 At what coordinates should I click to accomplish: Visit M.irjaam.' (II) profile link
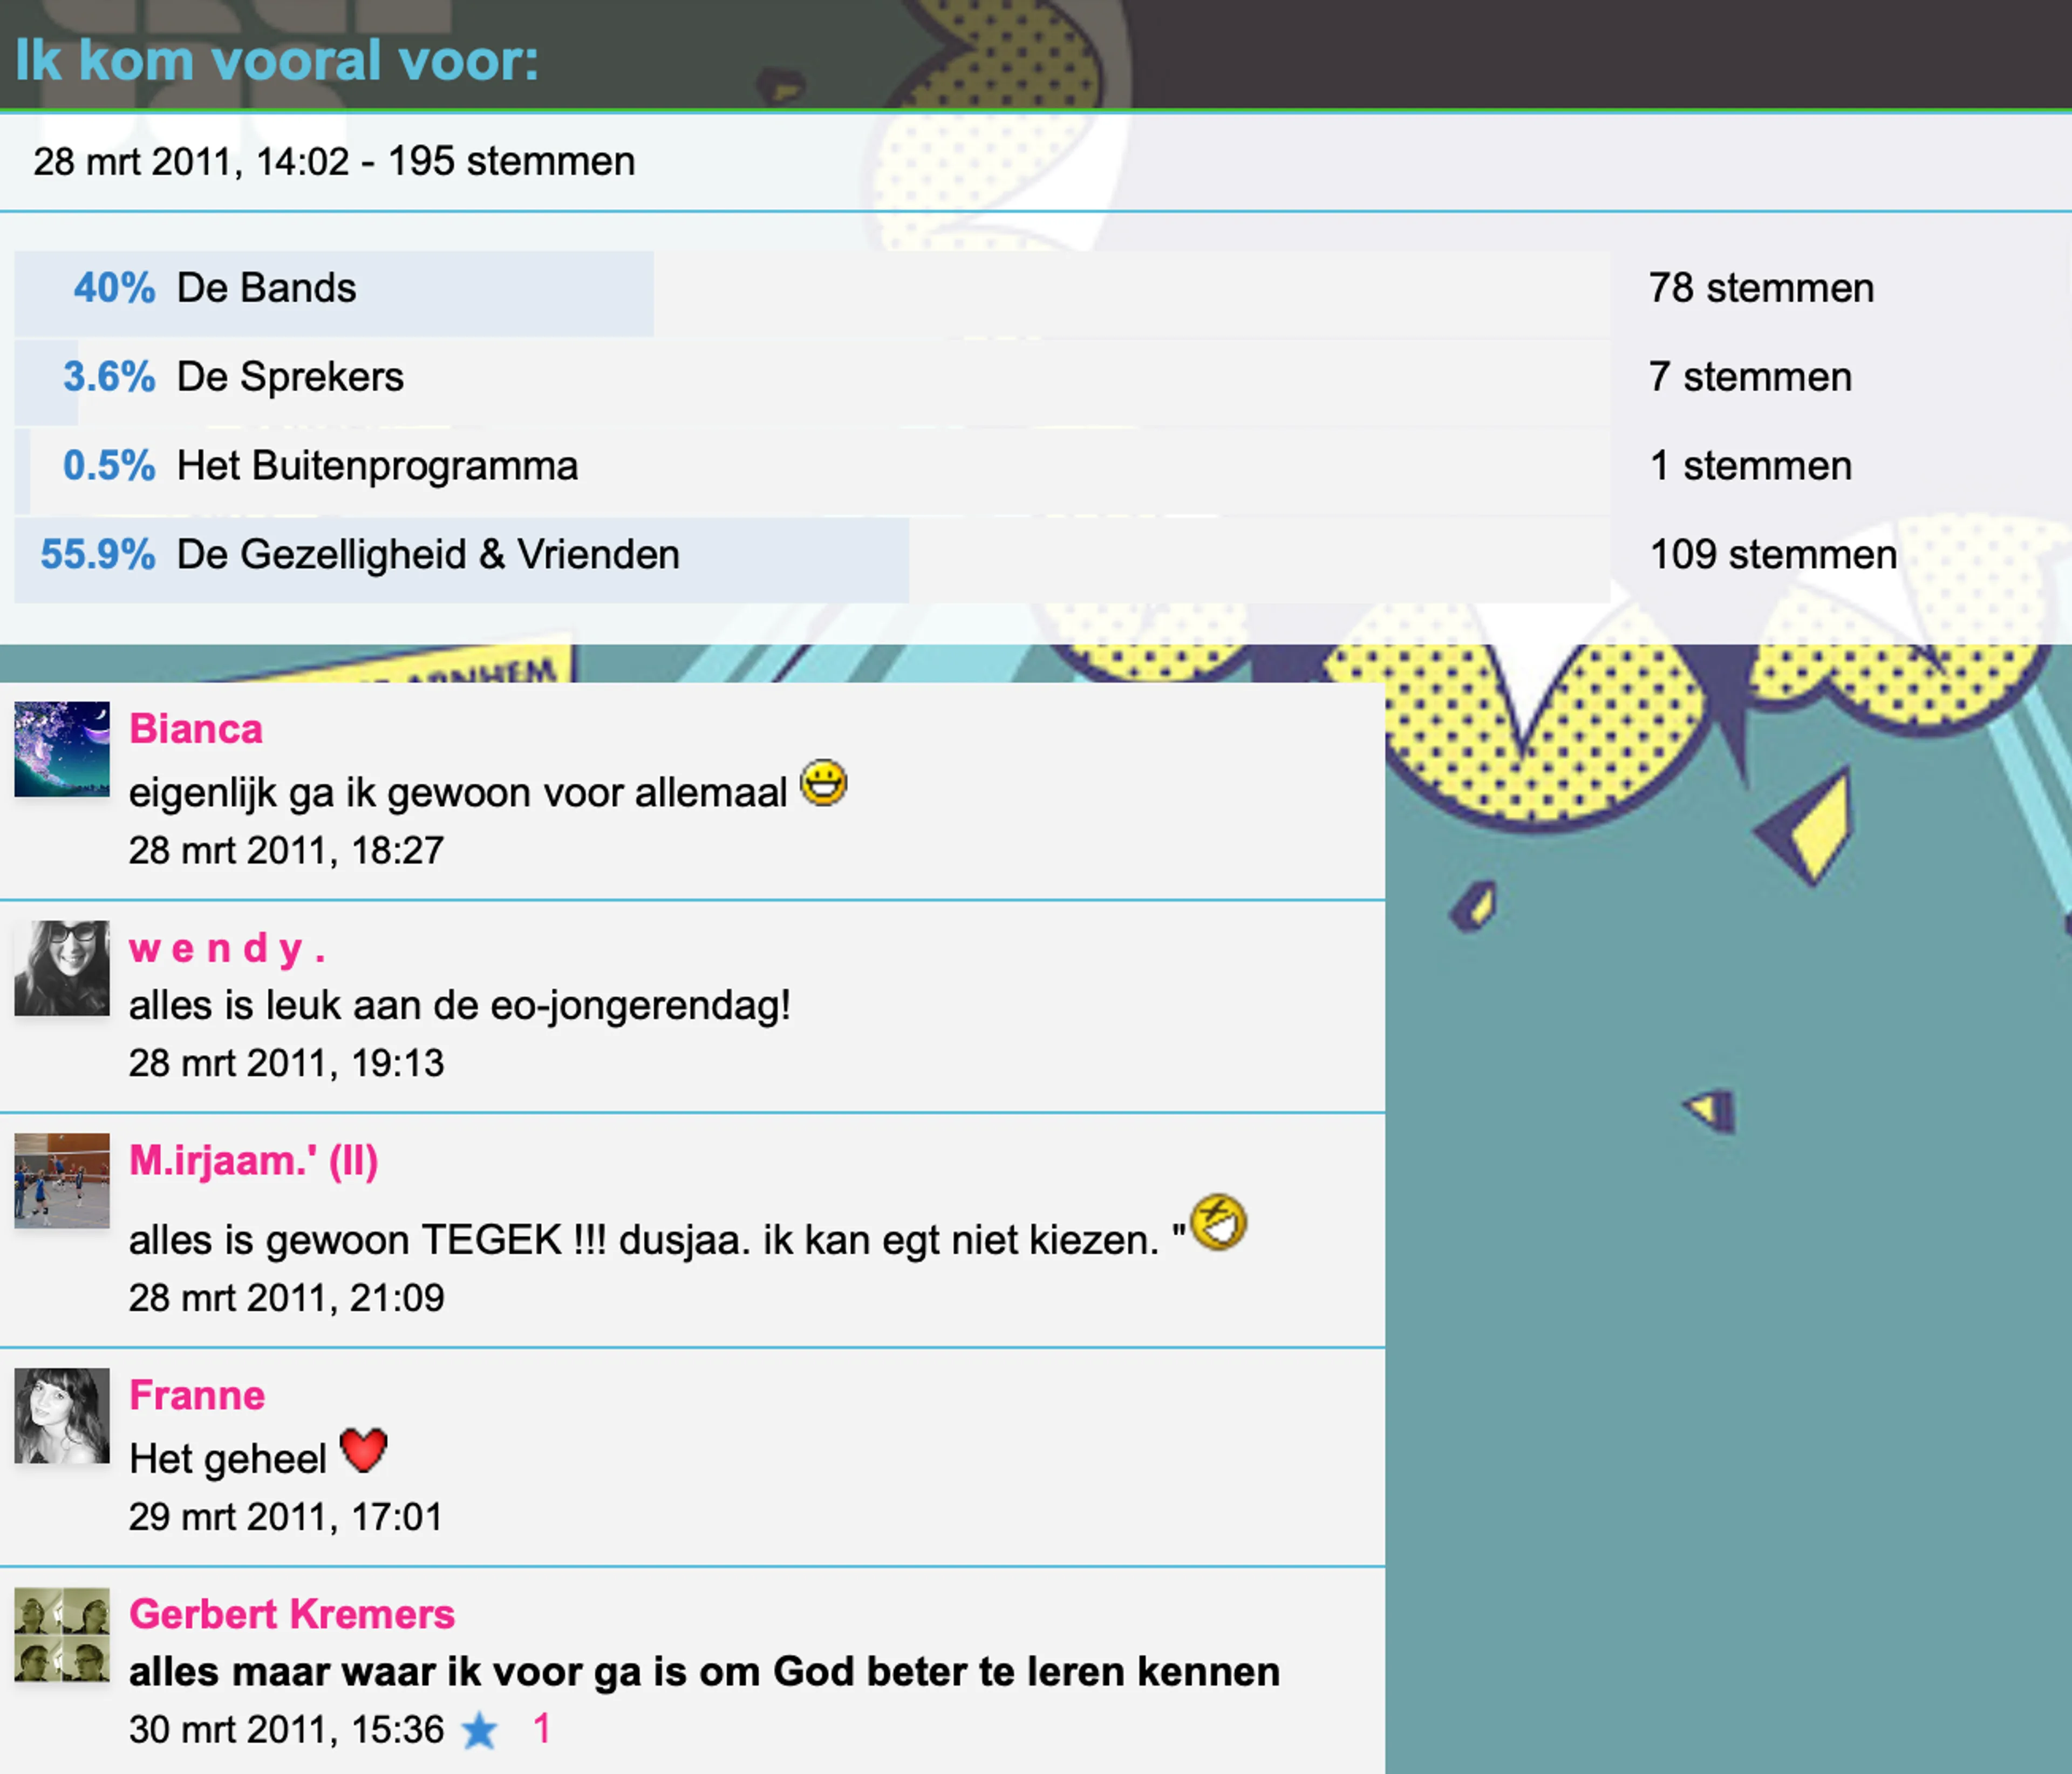tap(253, 1161)
